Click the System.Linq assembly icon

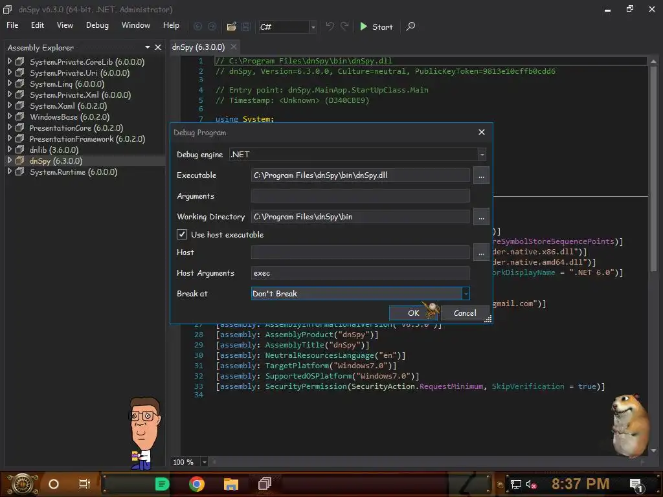point(20,83)
